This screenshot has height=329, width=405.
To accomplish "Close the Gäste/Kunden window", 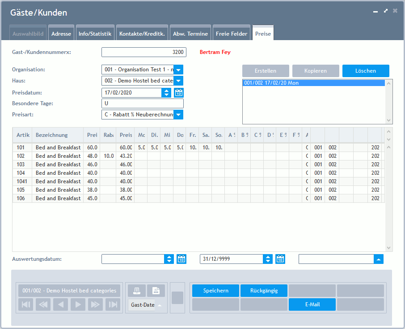I will (x=395, y=11).
